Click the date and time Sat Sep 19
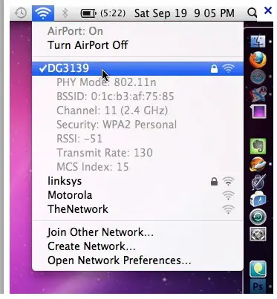This screenshot has width=277, height=299. tap(184, 13)
